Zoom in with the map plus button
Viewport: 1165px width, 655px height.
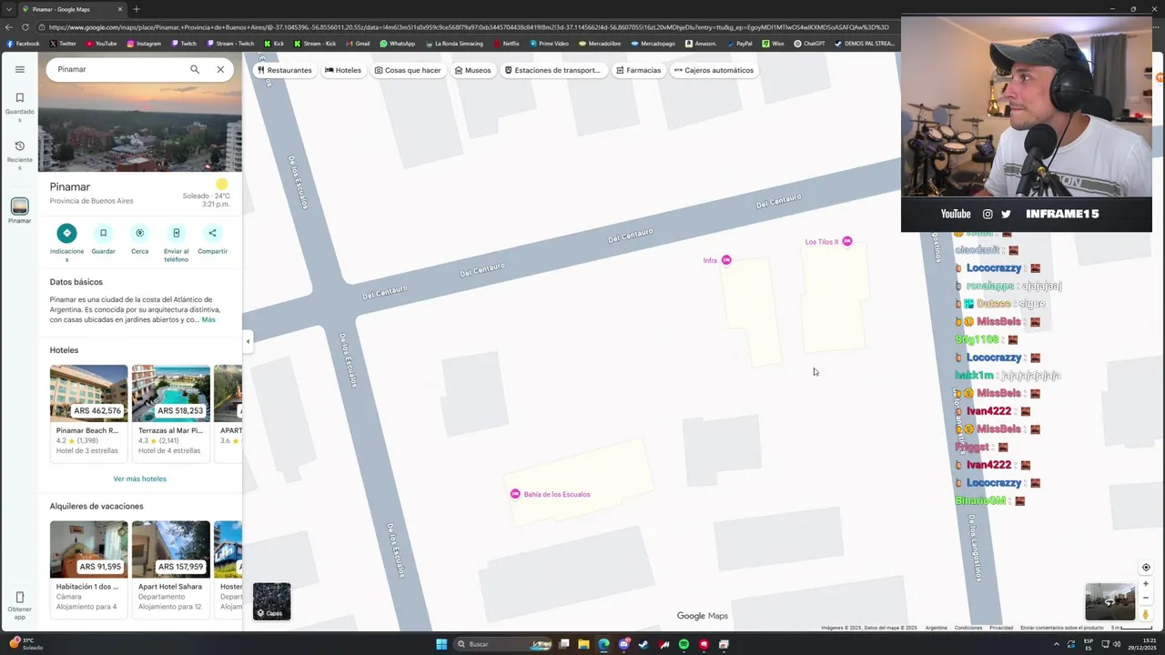coord(1146,584)
